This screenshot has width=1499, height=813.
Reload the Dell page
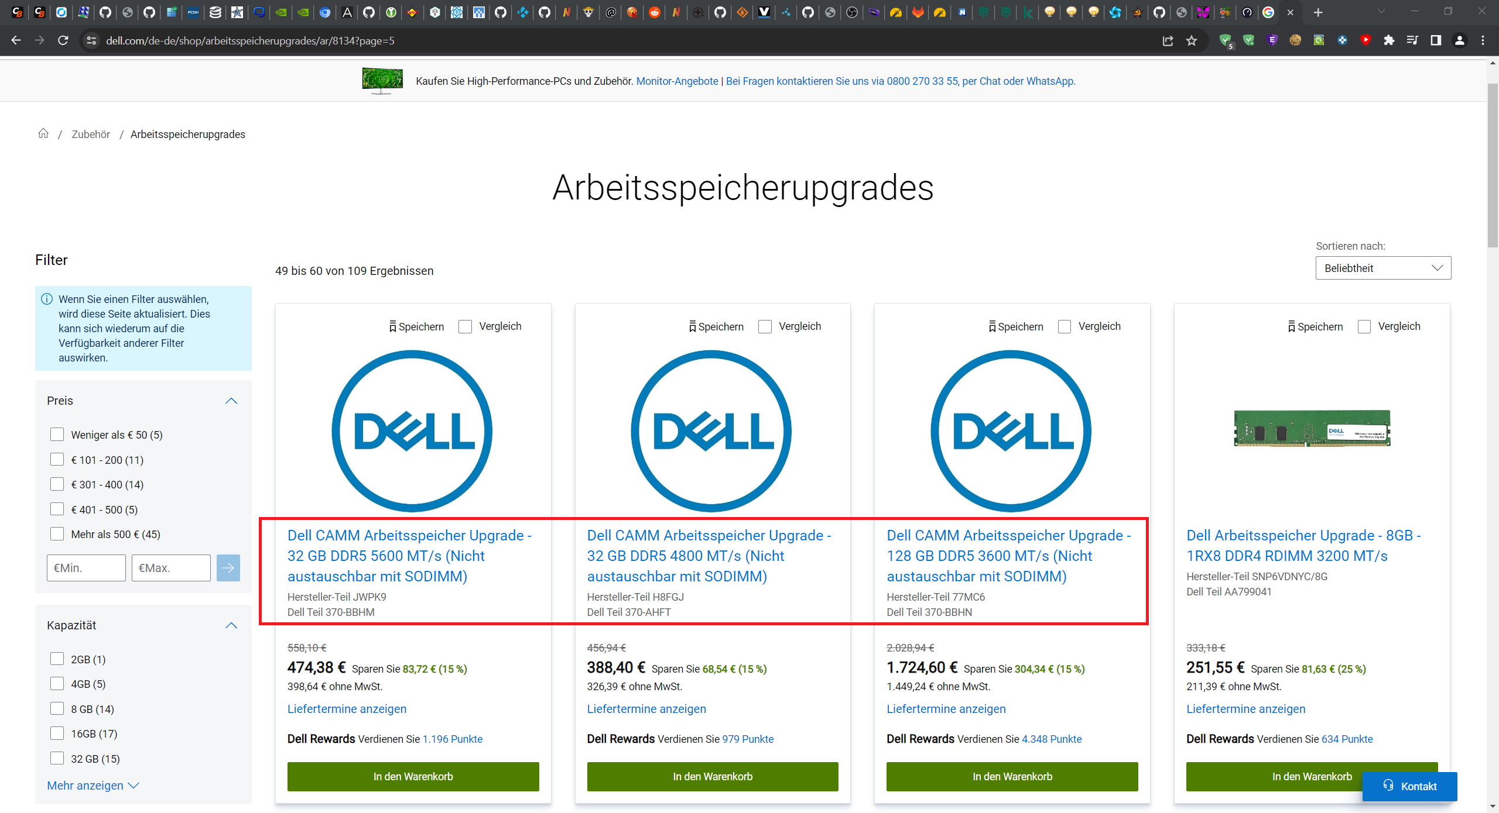tap(63, 40)
